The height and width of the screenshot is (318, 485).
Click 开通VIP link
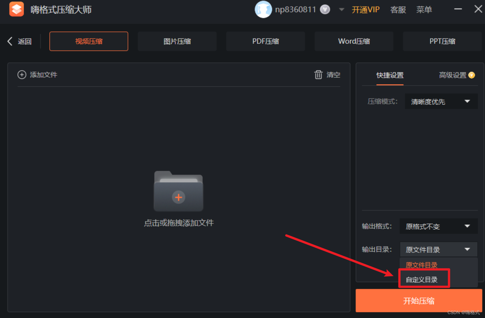coord(366,10)
